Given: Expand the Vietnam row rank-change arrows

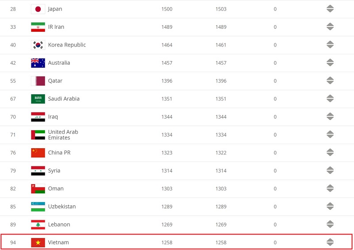Looking at the screenshot, I should coord(330,242).
